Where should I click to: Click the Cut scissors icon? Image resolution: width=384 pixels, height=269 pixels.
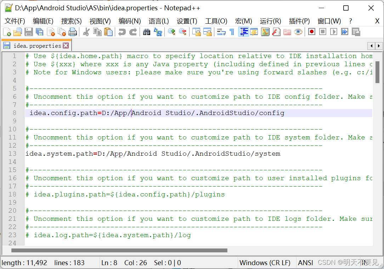point(86,32)
